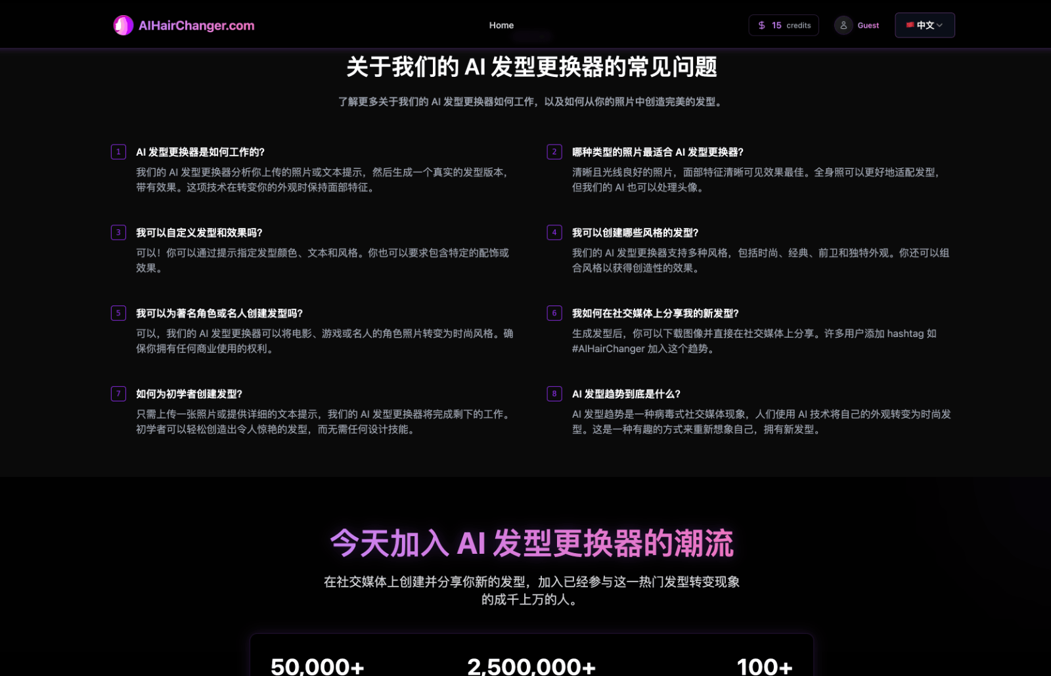This screenshot has height=676, width=1051.
Task: Click FAQ number 6 badge
Action: click(x=554, y=313)
